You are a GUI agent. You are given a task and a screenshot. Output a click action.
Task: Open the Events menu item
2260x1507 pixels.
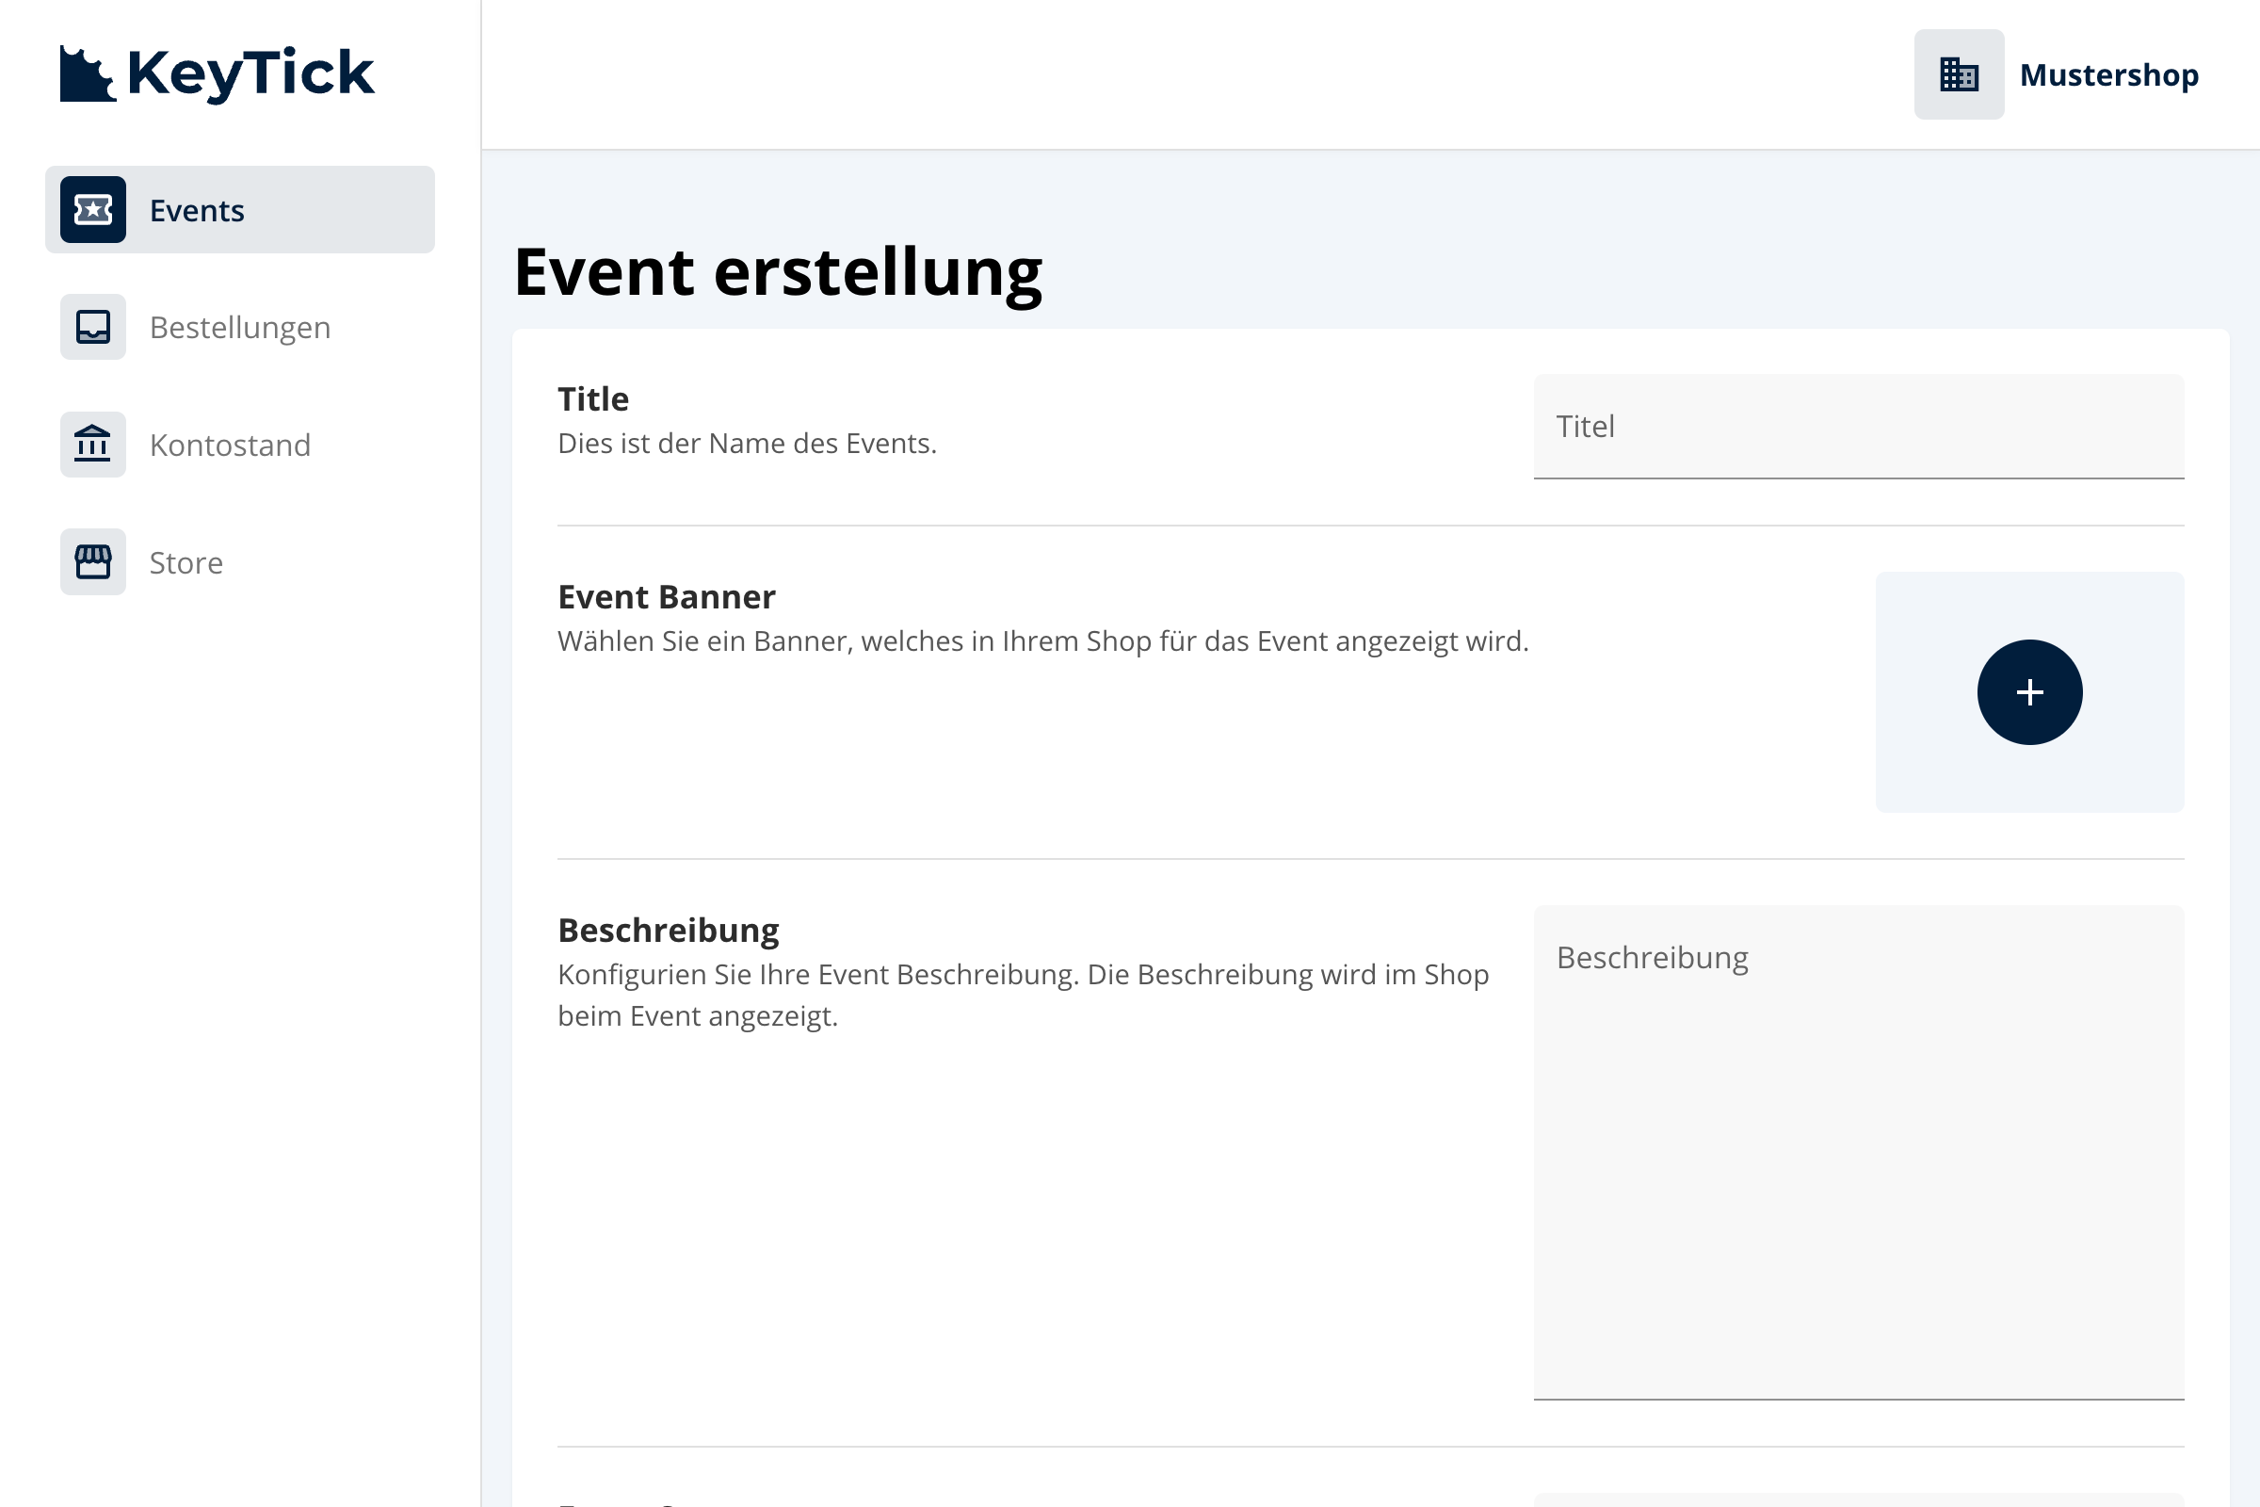(x=196, y=210)
